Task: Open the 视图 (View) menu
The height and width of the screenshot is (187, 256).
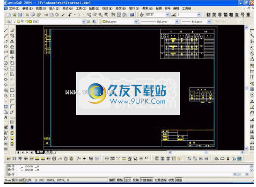Action: (x=41, y=8)
